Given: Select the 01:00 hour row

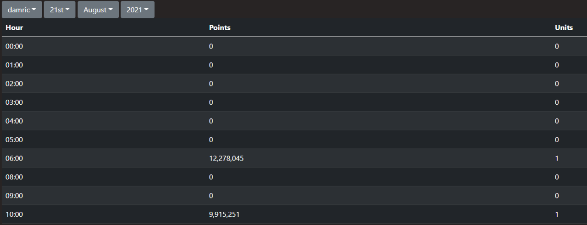Looking at the screenshot, I should [14, 65].
